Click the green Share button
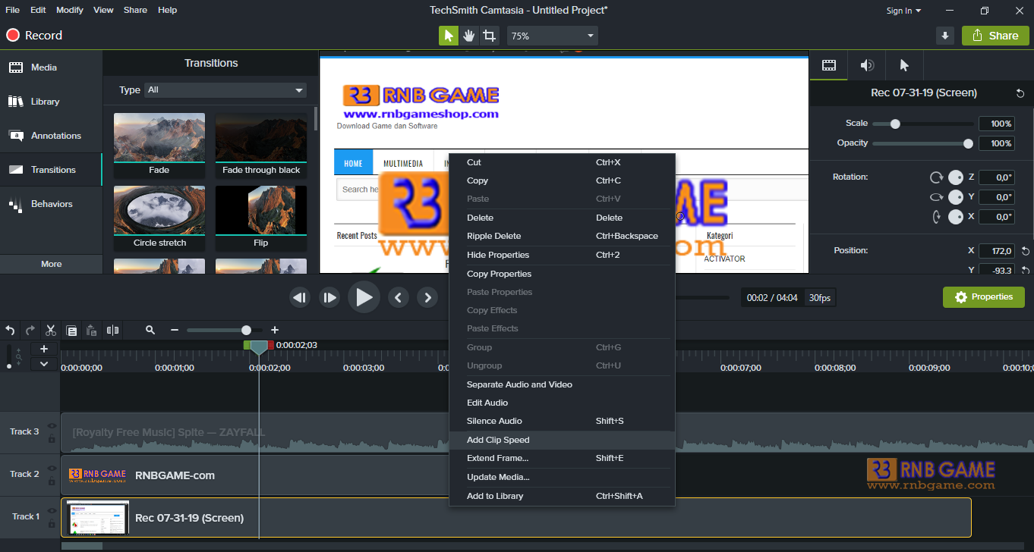 pos(995,36)
